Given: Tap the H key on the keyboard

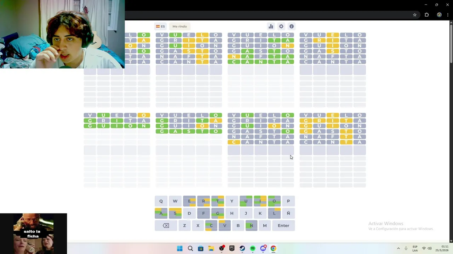Looking at the screenshot, I should click(x=232, y=213).
